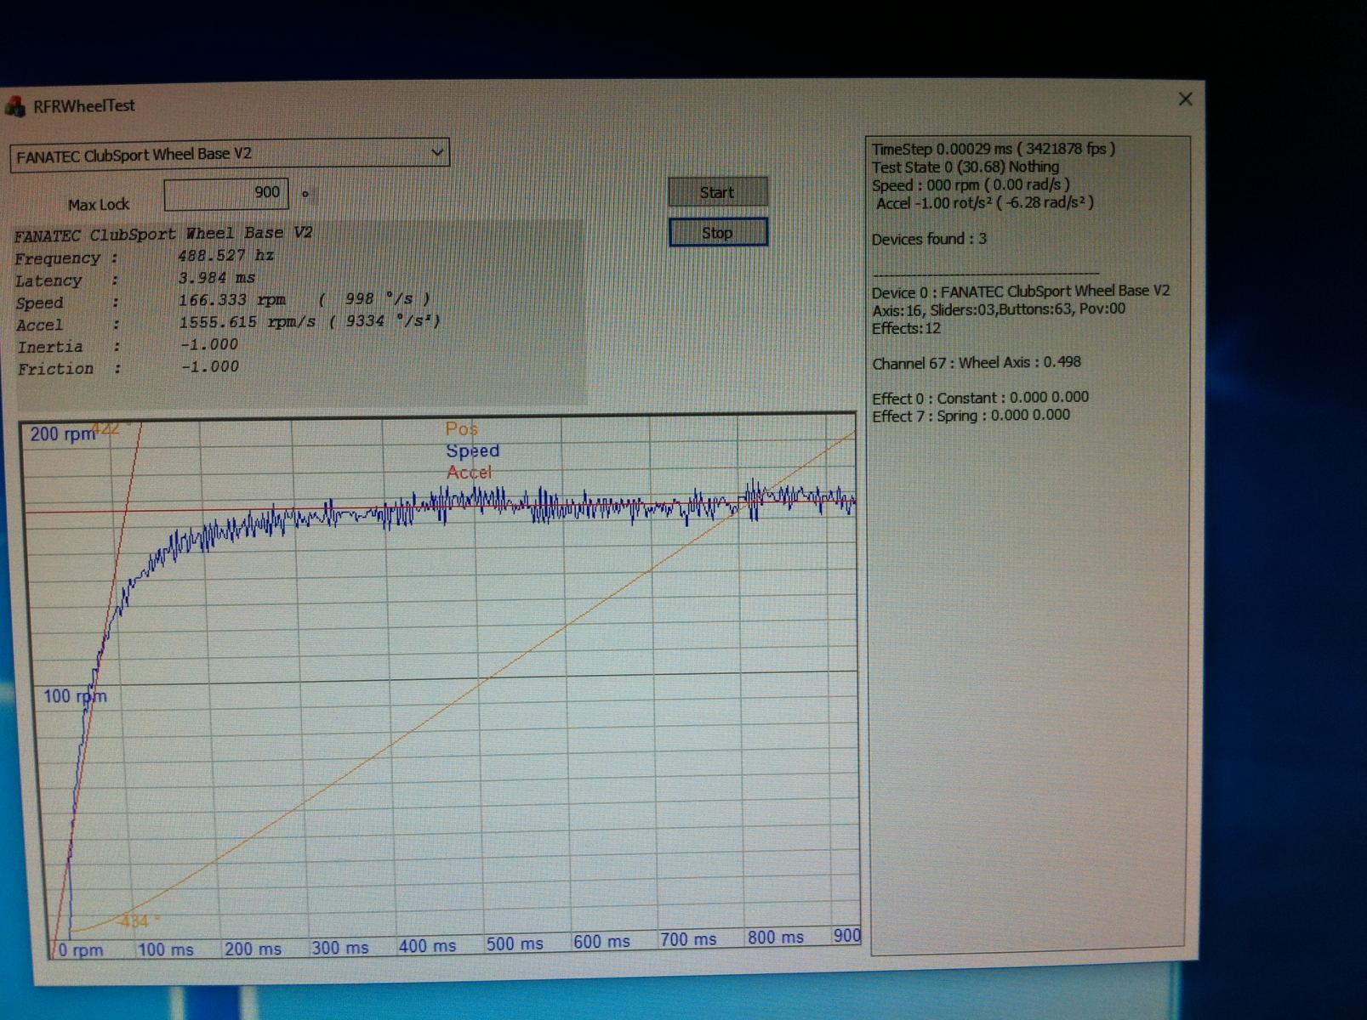Click the RFRWheelTest title bar app icon
Screen dimensions: 1367x1020
(15, 106)
